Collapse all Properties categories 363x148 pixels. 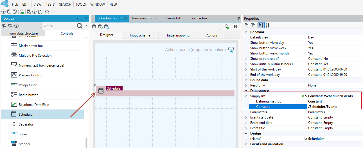tap(247, 25)
